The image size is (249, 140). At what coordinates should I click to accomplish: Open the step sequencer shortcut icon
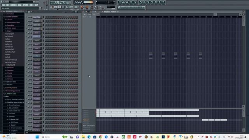pos(124,2)
